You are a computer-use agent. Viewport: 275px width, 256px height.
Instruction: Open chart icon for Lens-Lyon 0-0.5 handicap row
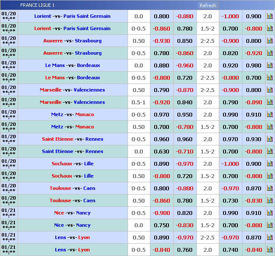point(270,250)
